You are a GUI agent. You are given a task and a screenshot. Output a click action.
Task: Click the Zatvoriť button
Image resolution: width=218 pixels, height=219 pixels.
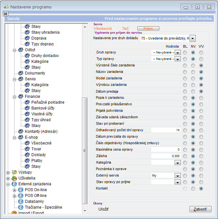[200, 209]
